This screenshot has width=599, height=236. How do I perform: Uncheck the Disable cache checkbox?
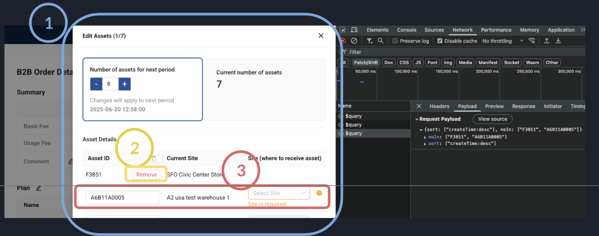click(x=440, y=41)
